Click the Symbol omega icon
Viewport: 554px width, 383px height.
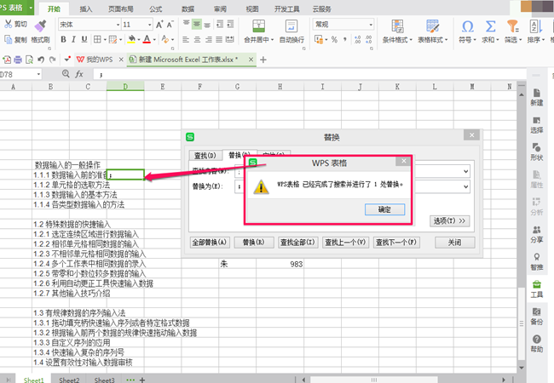coord(467,26)
